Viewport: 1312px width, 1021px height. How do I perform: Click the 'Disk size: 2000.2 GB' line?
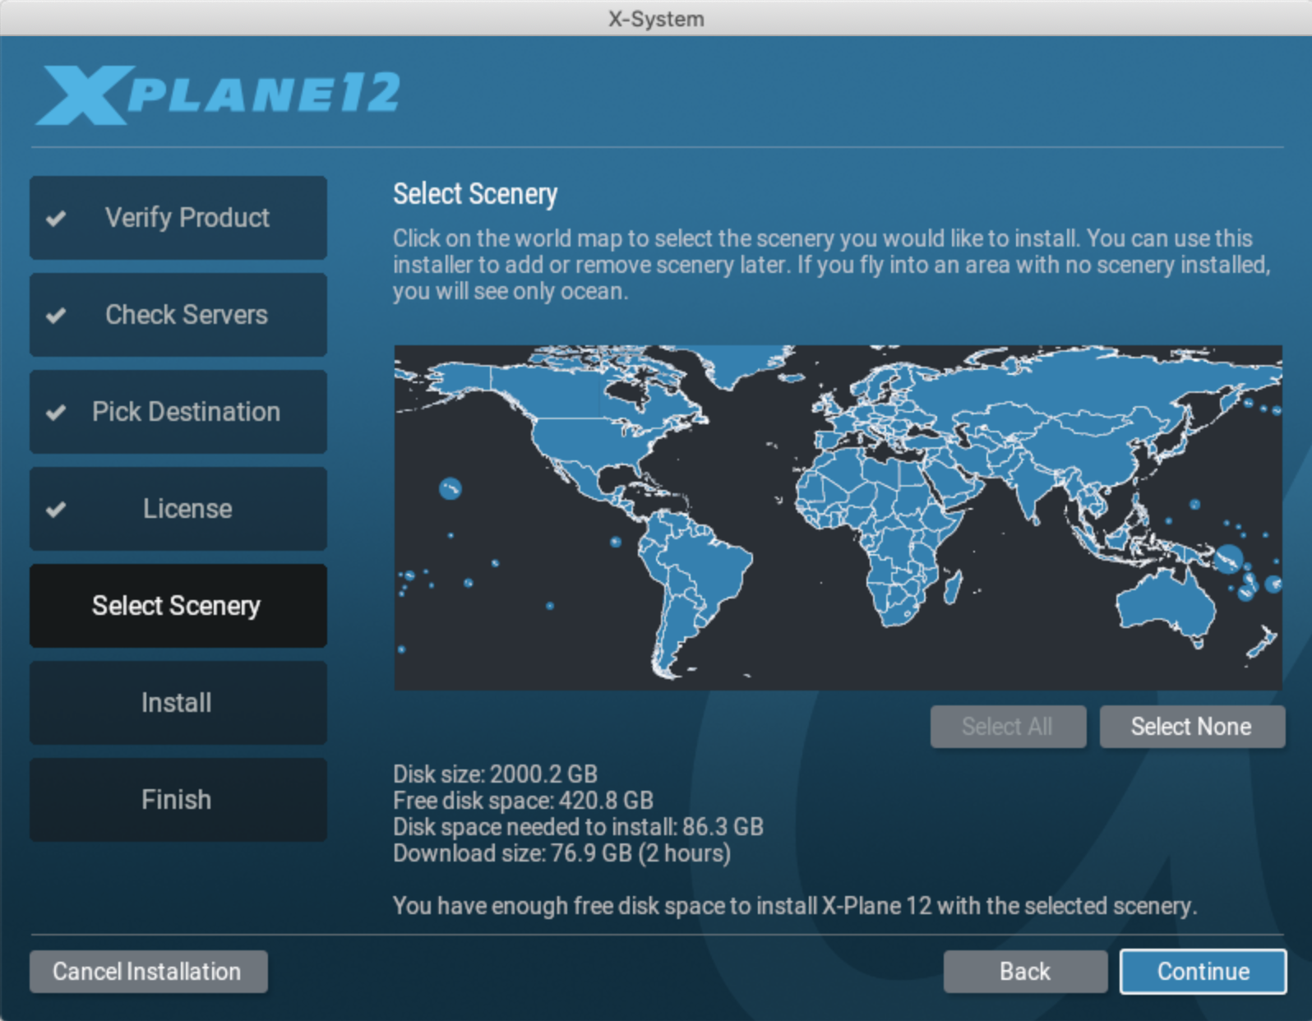pos(495,774)
